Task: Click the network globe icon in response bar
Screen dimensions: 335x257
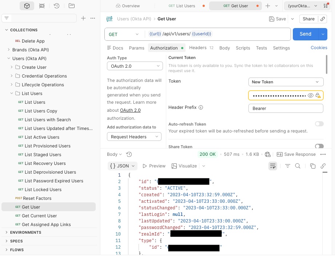Action: coord(268,154)
